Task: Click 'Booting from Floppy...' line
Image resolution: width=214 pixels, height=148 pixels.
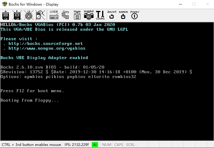Action: 30,100
